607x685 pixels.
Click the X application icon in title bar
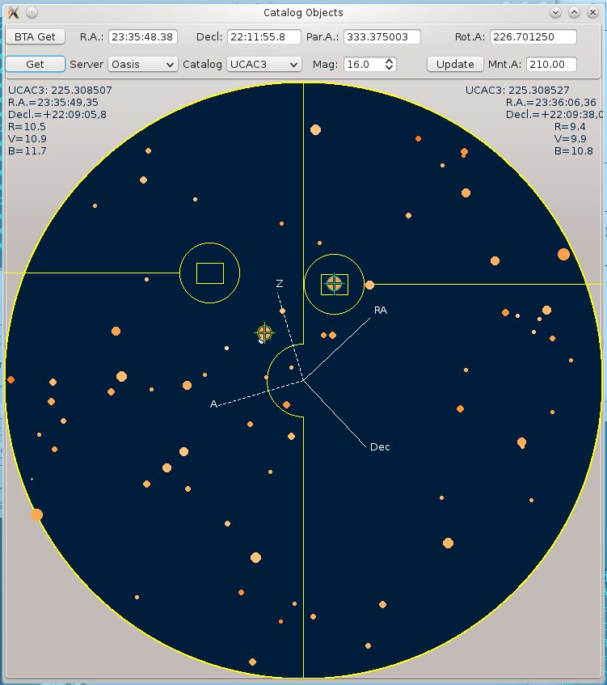[x=14, y=13]
